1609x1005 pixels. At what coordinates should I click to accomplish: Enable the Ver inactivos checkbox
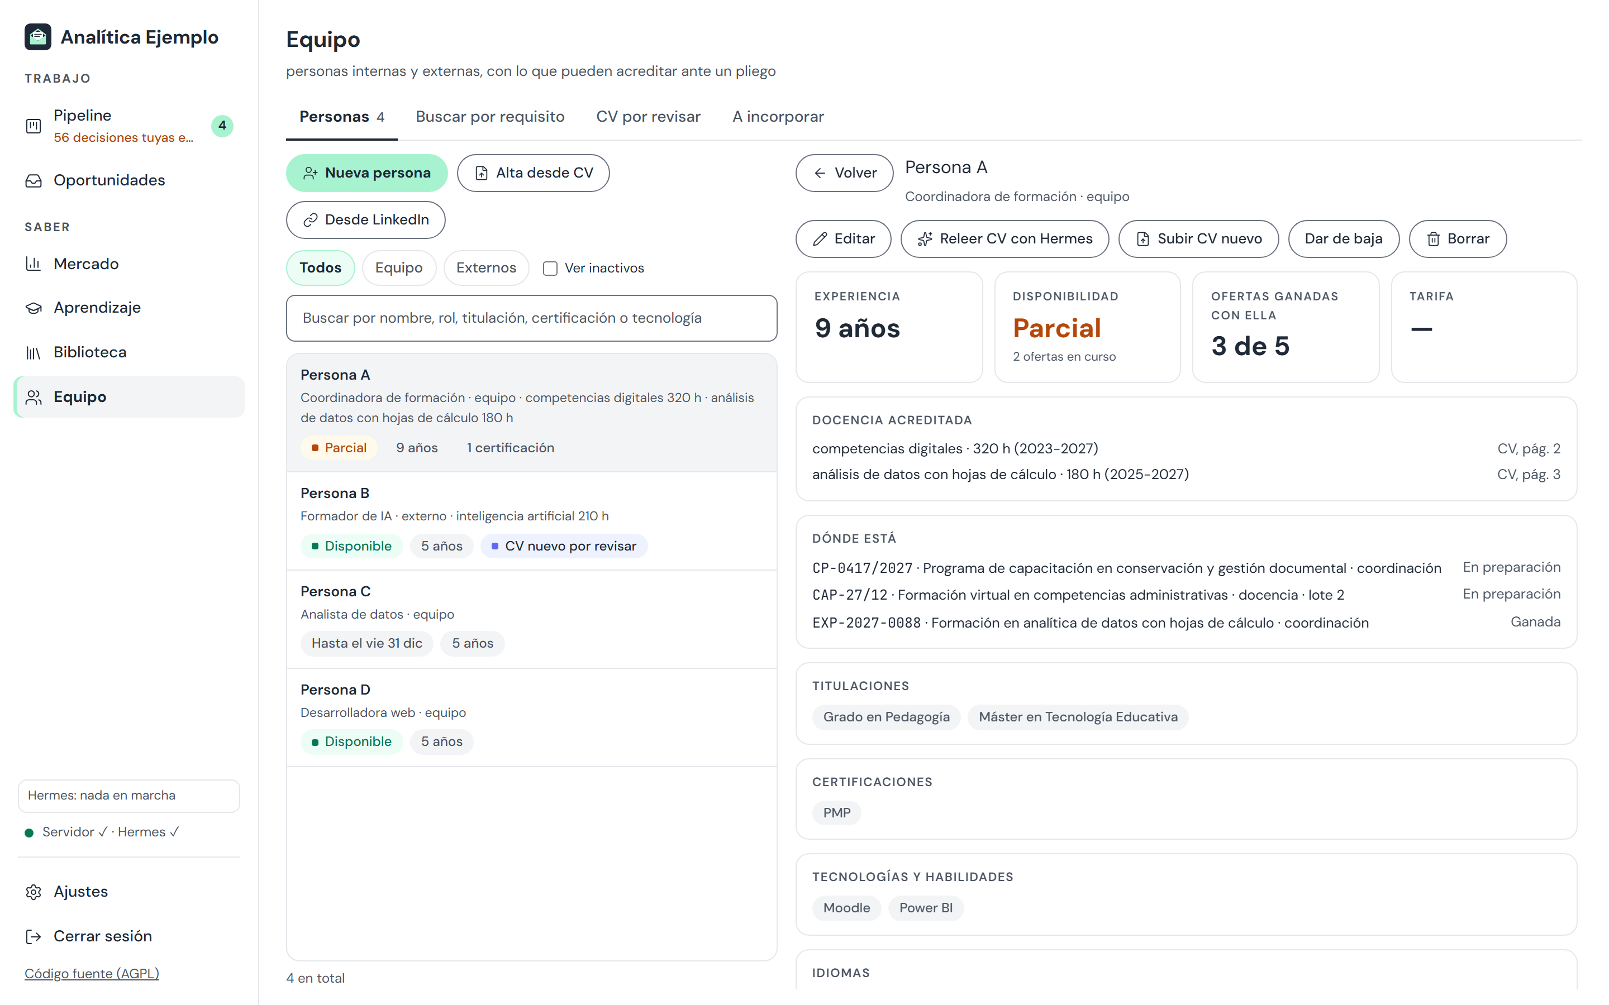point(550,268)
